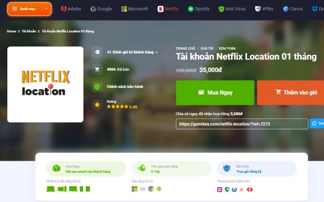The image size is (324, 202).
Task: Open the Spotify category in top navigation
Action: tap(198, 9)
